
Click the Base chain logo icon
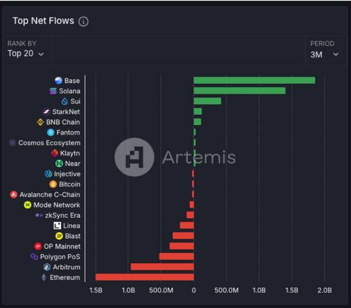click(58, 81)
